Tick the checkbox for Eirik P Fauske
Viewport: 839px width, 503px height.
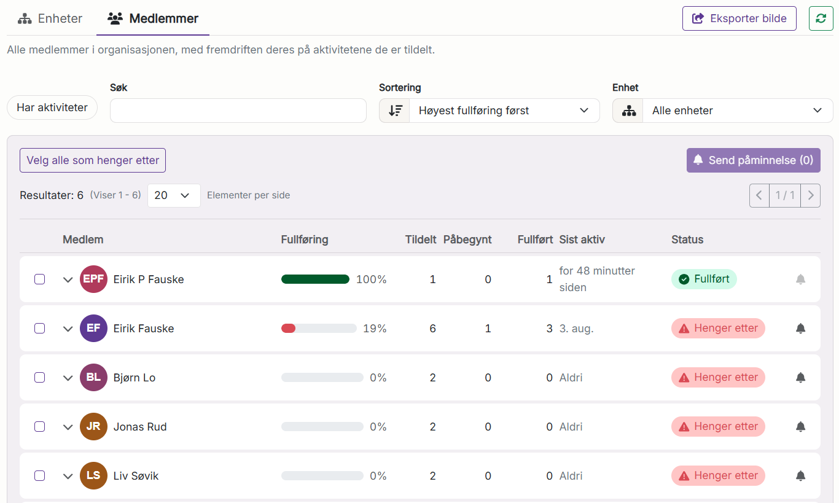click(x=39, y=279)
